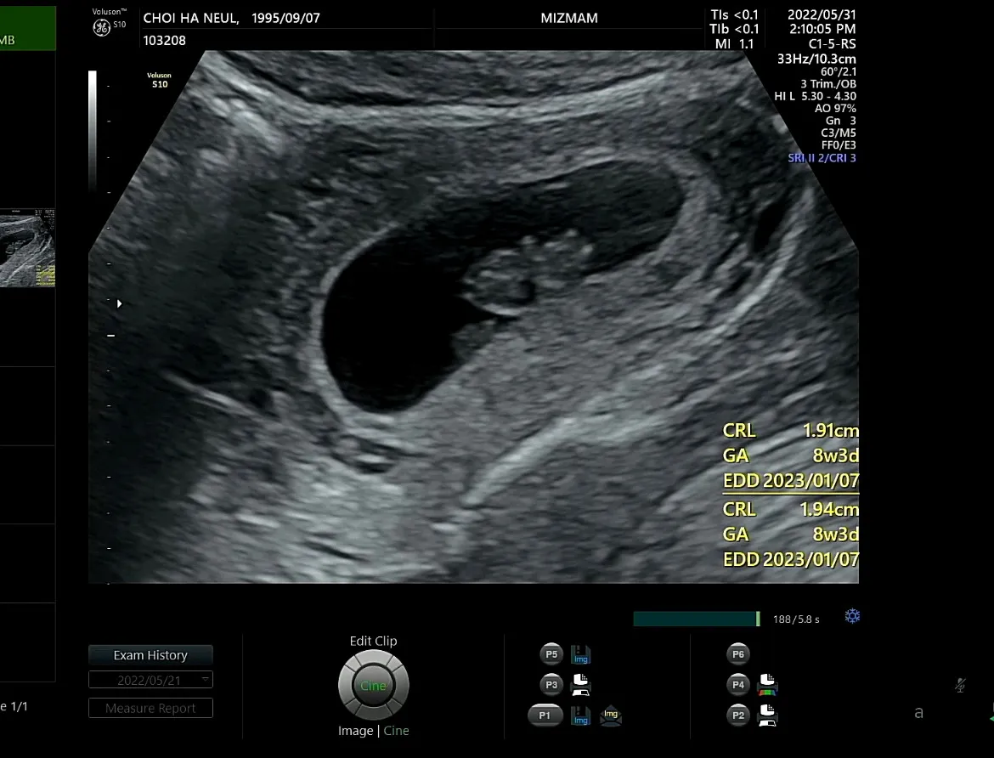Screen dimensions: 994x758
Task: Open the exam date 2022/05/21 dropdown
Action: 150,680
